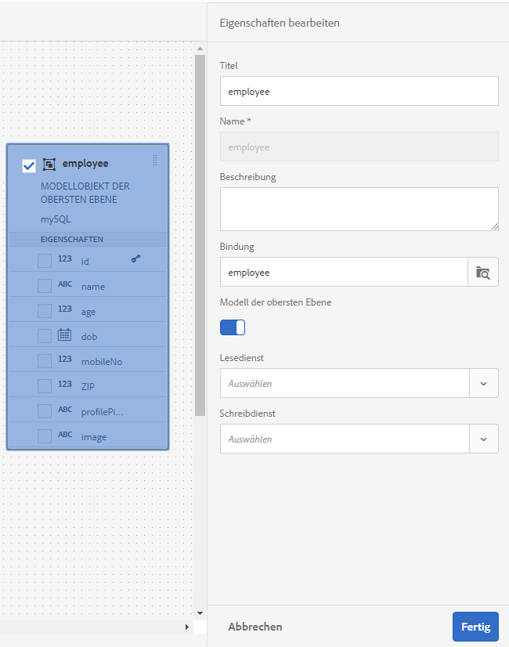Select the profilePi... property label
The image size is (509, 647).
[x=103, y=412]
